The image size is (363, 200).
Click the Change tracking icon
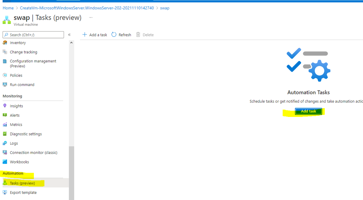pos(5,52)
